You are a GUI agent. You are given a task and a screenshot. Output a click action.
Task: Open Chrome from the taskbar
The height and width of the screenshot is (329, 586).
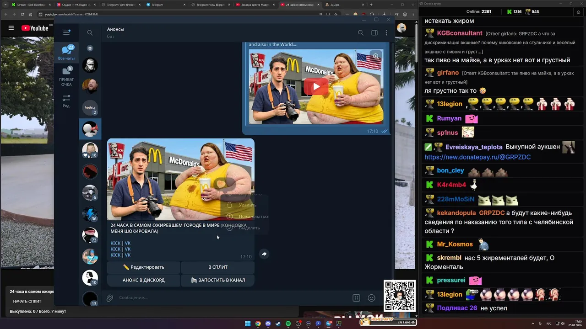[258, 324]
